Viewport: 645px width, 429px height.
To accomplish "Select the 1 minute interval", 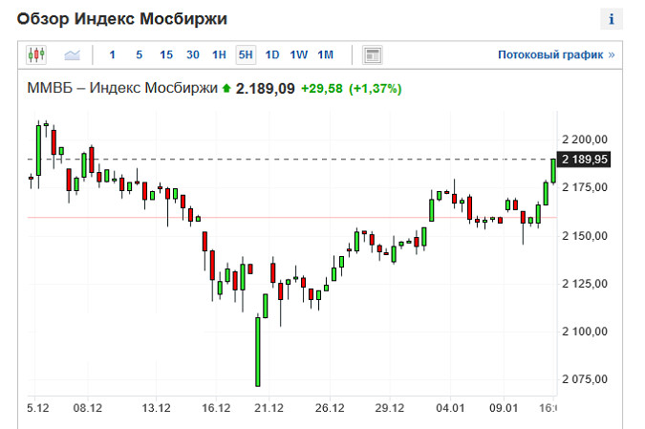I will pyautogui.click(x=113, y=54).
